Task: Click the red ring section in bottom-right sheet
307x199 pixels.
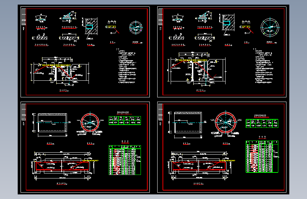Action: coord(226,123)
